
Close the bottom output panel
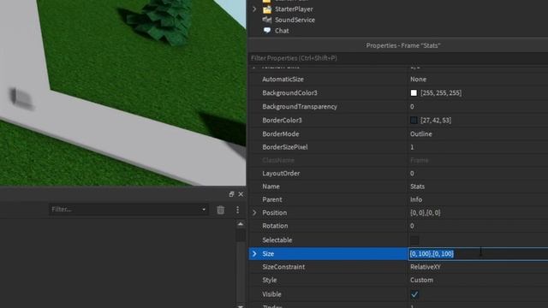pos(241,194)
